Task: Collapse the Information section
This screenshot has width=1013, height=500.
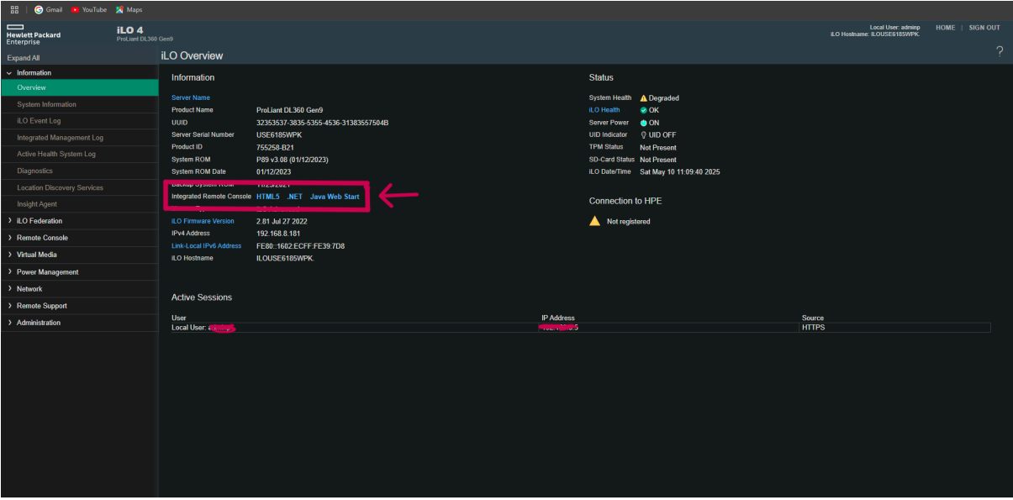Action: click(9, 73)
